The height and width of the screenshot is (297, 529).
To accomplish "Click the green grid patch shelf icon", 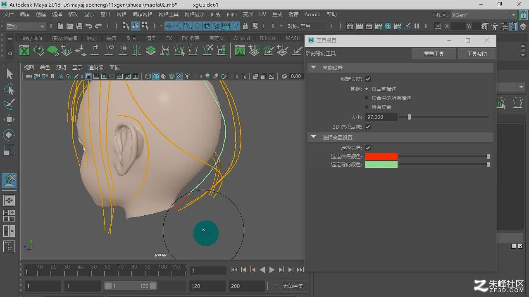I will (151, 51).
